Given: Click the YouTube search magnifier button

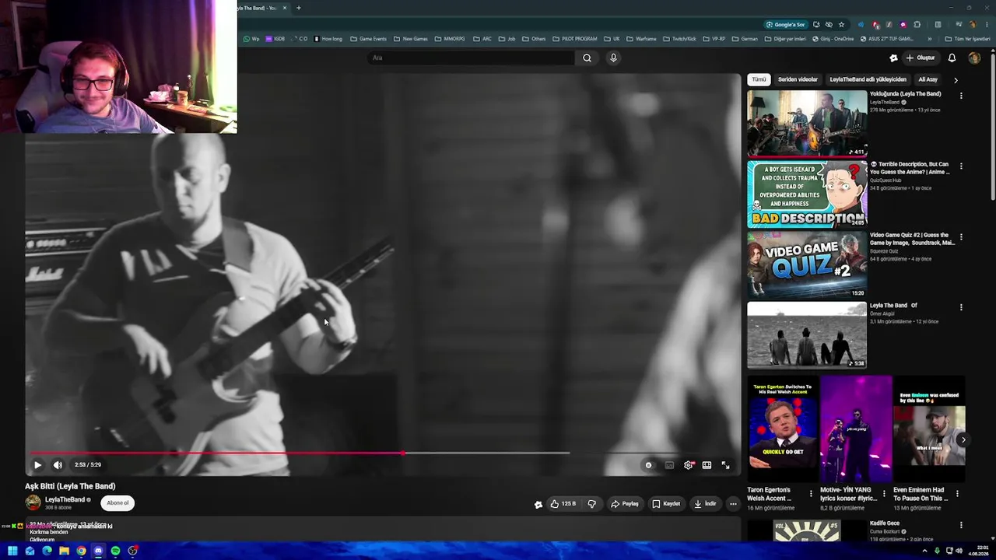Looking at the screenshot, I should point(587,58).
